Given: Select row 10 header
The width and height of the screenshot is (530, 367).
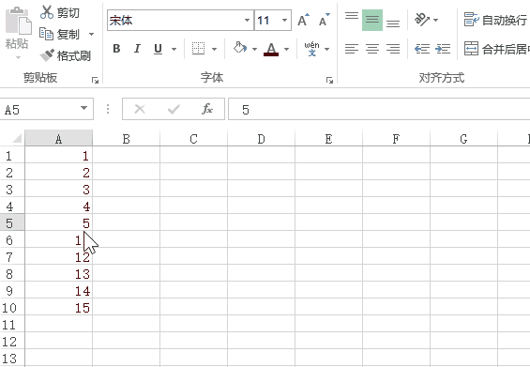Looking at the screenshot, I should 12,308.
